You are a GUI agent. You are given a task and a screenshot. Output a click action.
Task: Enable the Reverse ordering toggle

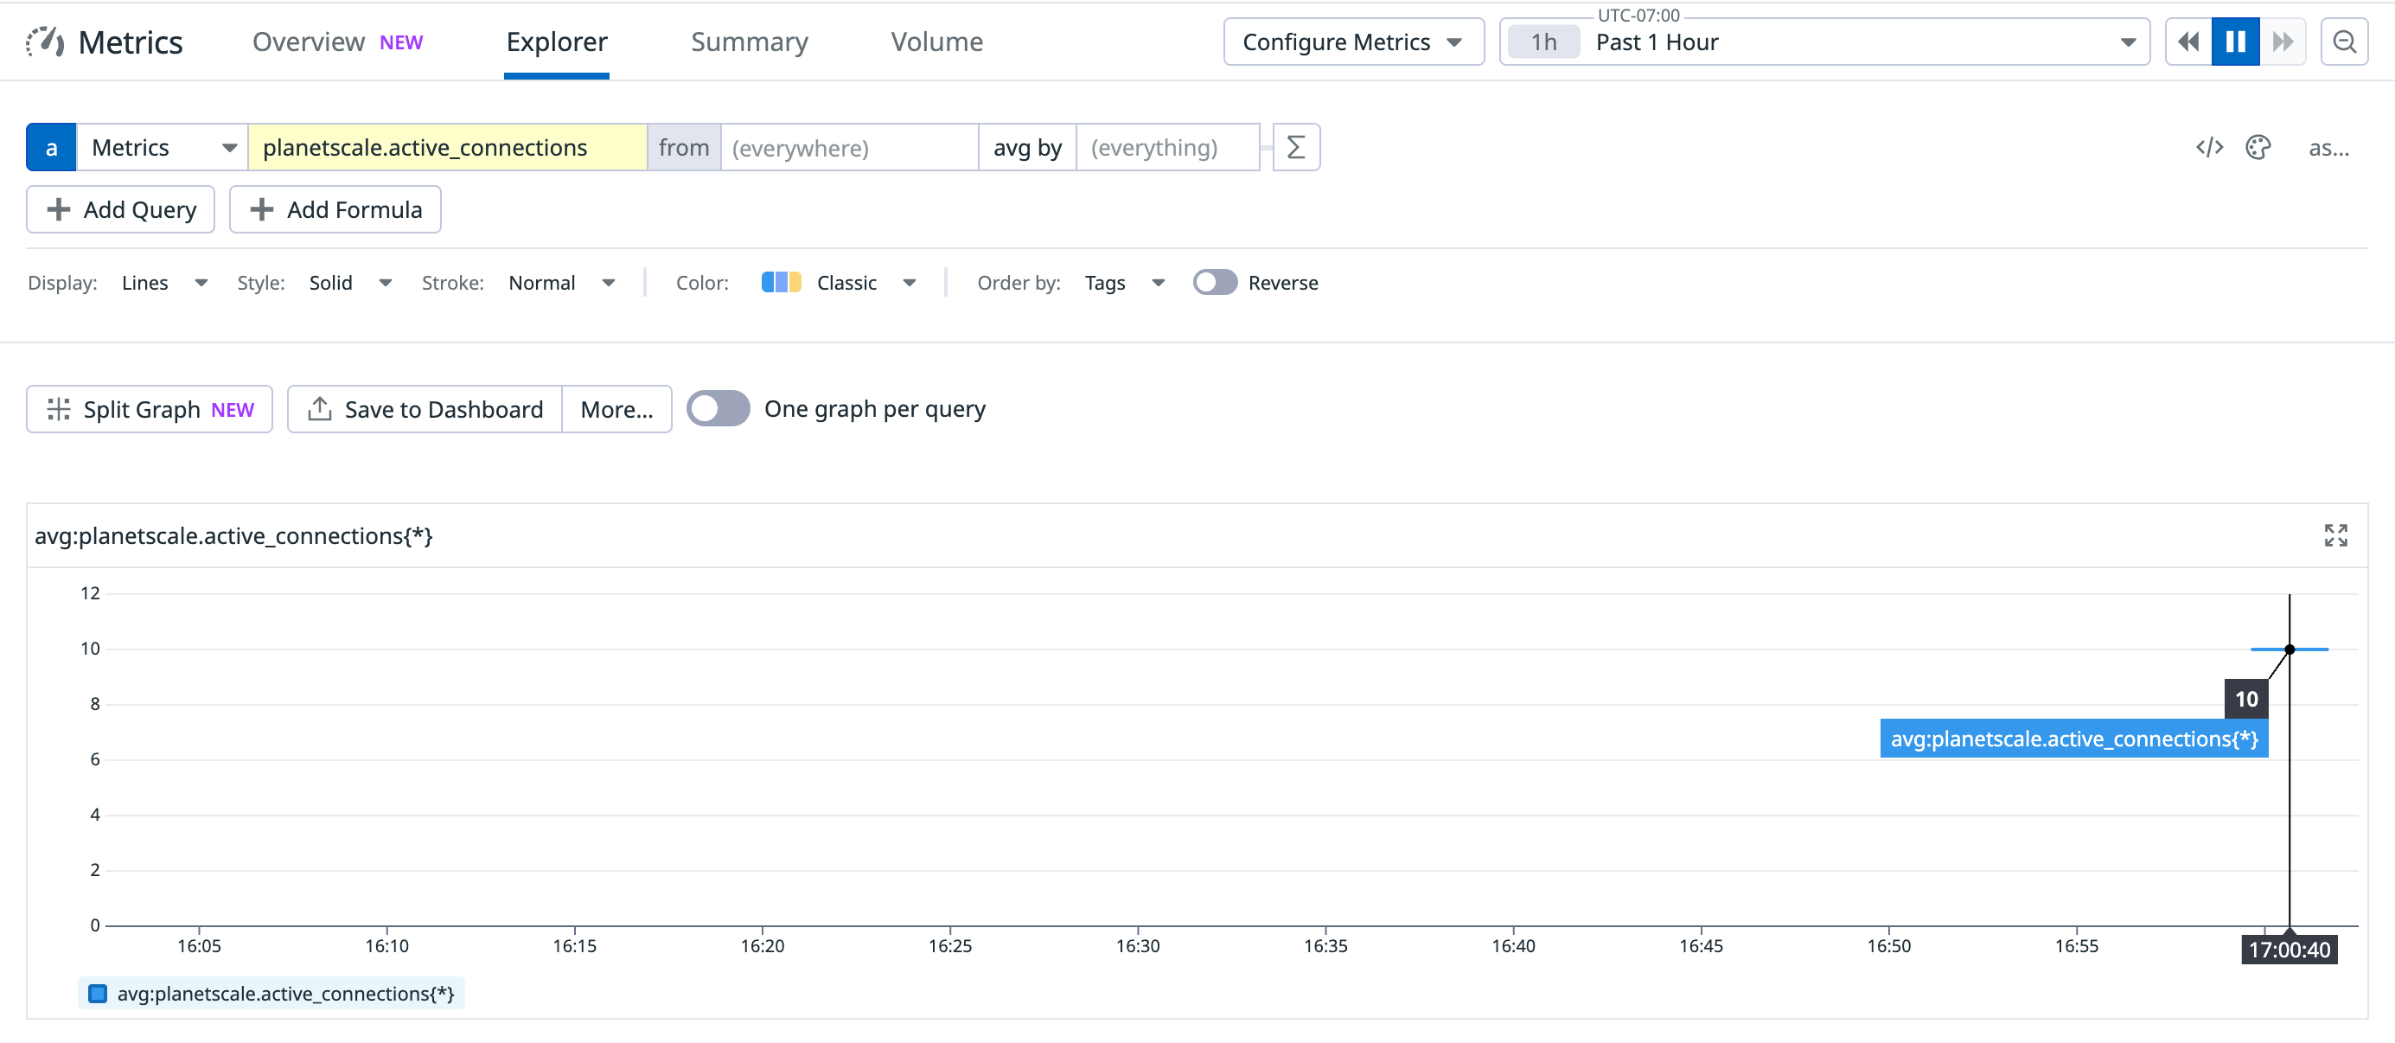(1215, 283)
